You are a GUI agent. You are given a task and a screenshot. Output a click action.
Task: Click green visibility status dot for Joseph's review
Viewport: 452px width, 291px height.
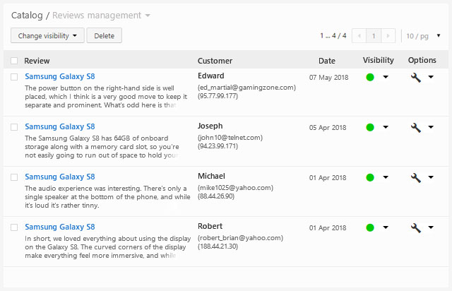[x=370, y=128]
